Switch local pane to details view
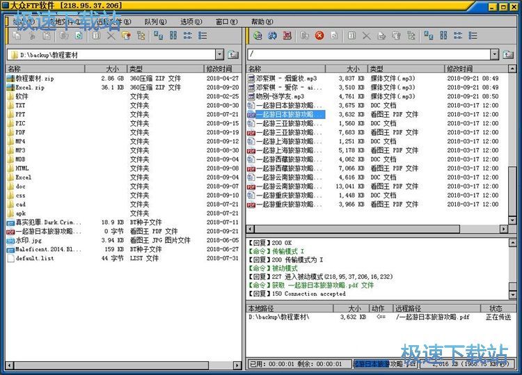 pyautogui.click(x=203, y=35)
